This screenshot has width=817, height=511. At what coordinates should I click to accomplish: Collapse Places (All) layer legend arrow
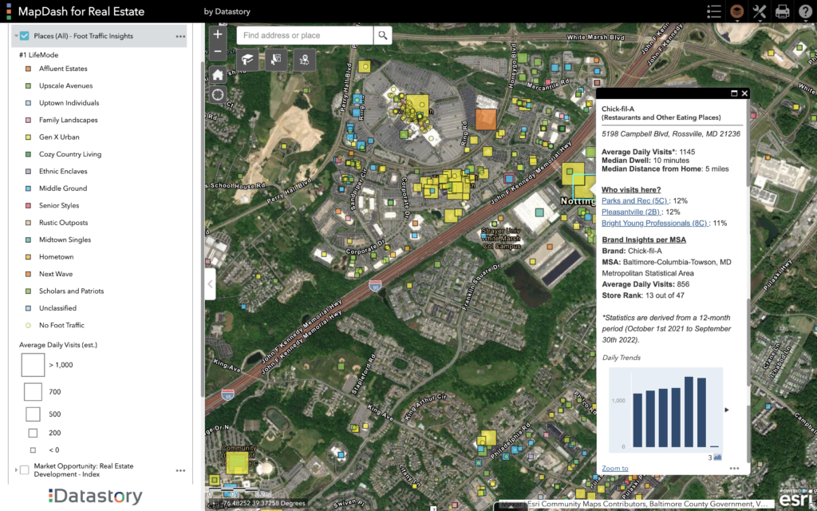click(16, 36)
